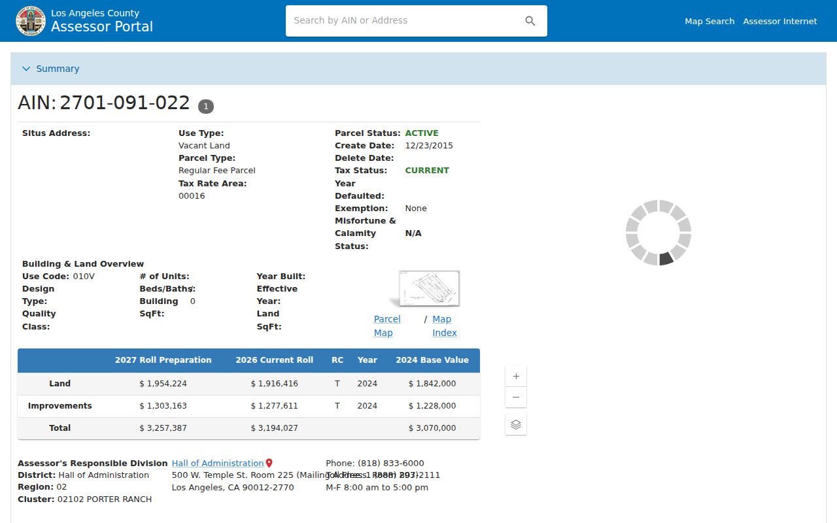The height and width of the screenshot is (523, 837).
Task: Click current roll land value $ 1,916,416
Action: click(275, 384)
